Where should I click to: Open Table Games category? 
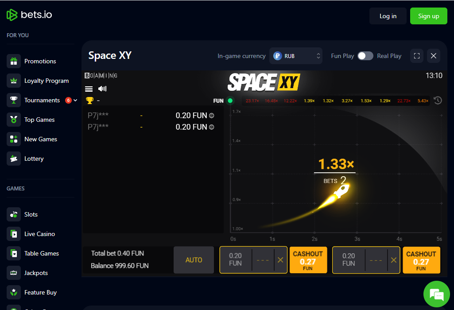click(40, 253)
